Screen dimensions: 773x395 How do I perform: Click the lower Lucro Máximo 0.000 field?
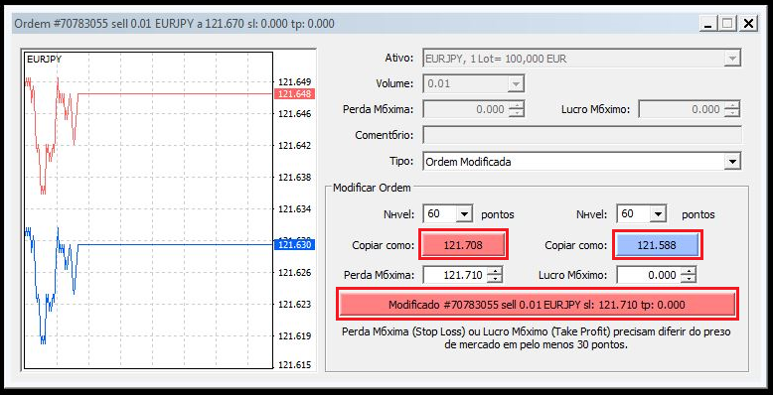point(648,275)
